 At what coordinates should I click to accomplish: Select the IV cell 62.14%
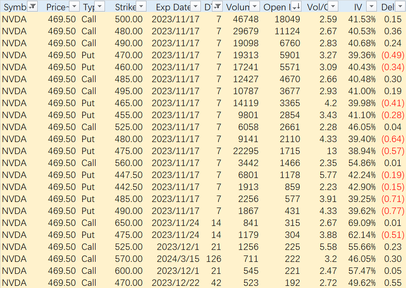pyautogui.click(x=362, y=235)
